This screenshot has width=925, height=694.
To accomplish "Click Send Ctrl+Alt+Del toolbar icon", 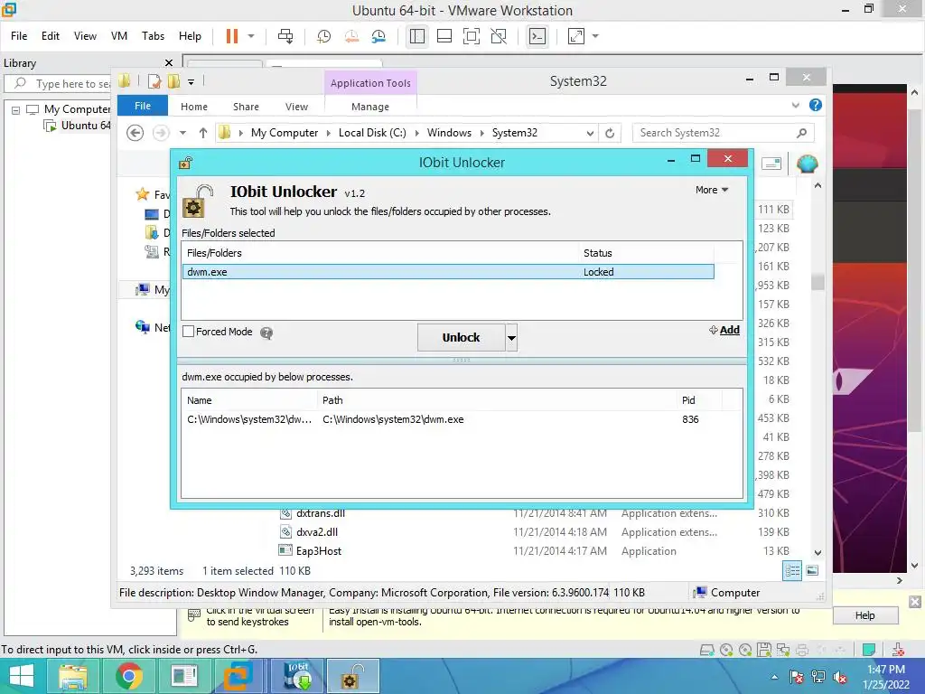I will [285, 36].
